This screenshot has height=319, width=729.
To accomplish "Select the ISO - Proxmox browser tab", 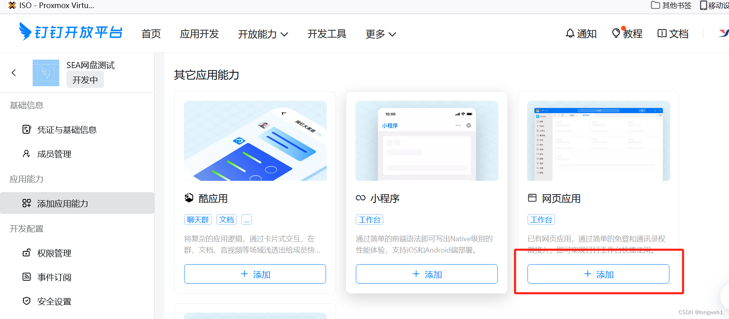I will [x=51, y=6].
